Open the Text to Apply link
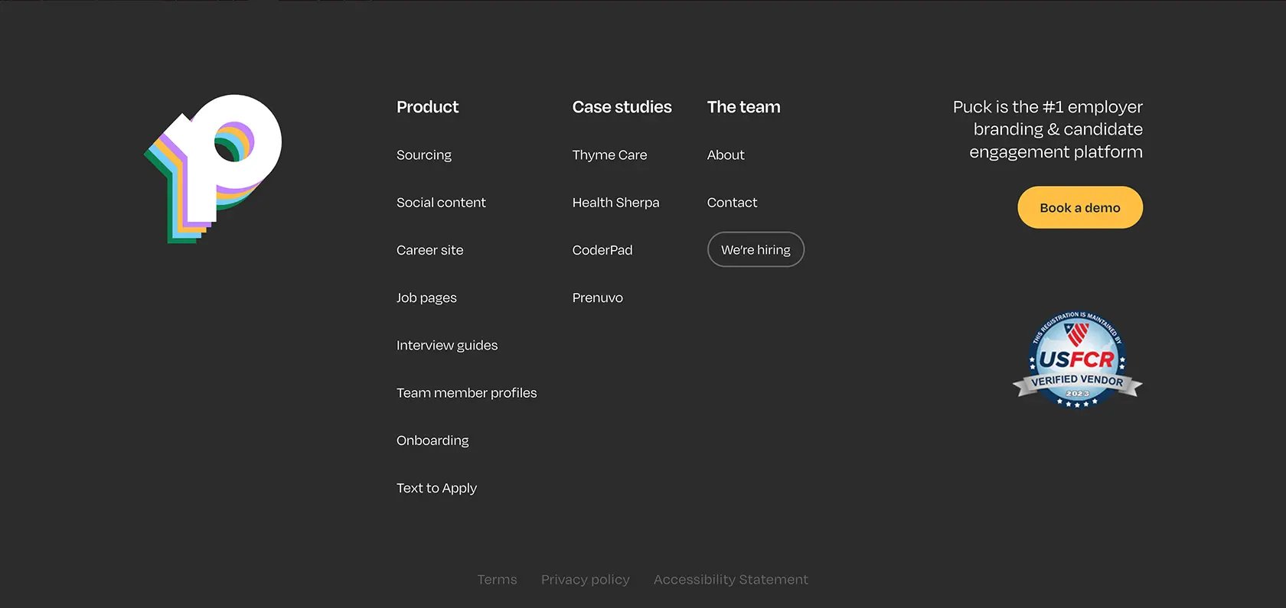1286x608 pixels. [436, 488]
